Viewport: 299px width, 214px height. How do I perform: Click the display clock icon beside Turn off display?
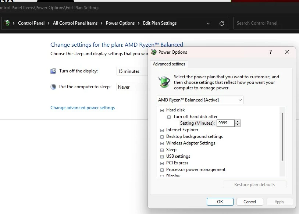coord(53,71)
